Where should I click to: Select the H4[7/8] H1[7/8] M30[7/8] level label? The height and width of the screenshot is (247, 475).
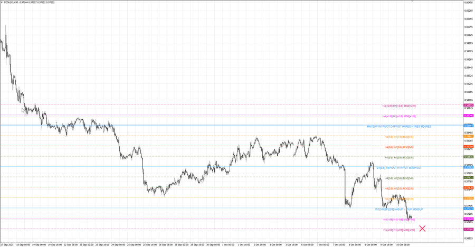tap(399, 137)
